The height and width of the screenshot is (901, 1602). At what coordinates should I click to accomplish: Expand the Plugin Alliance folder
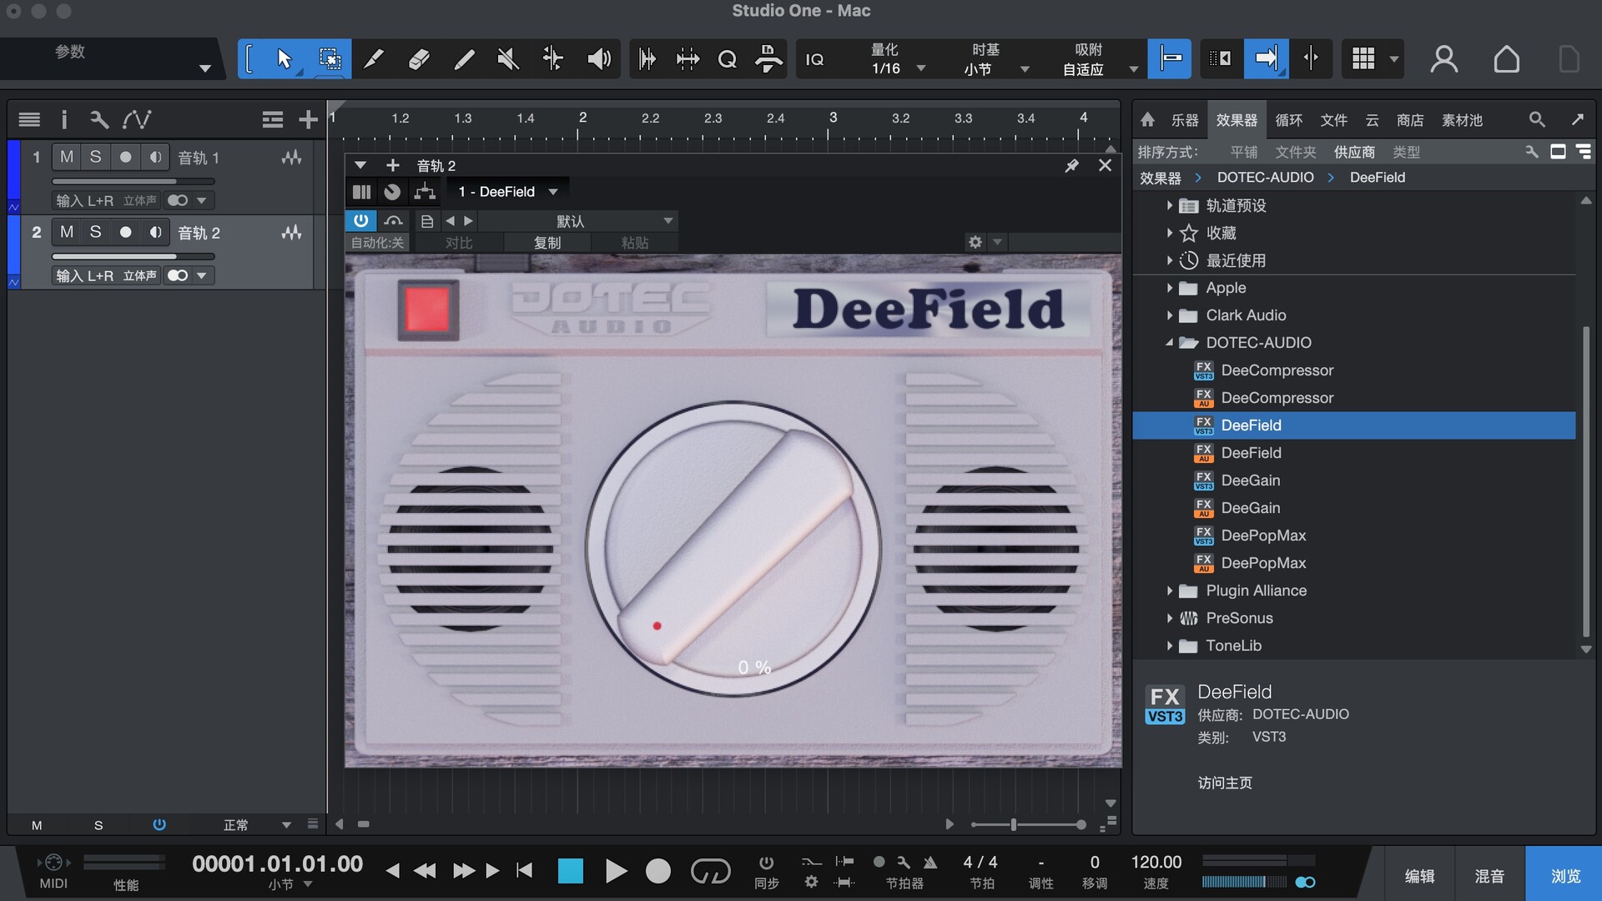coord(1170,591)
